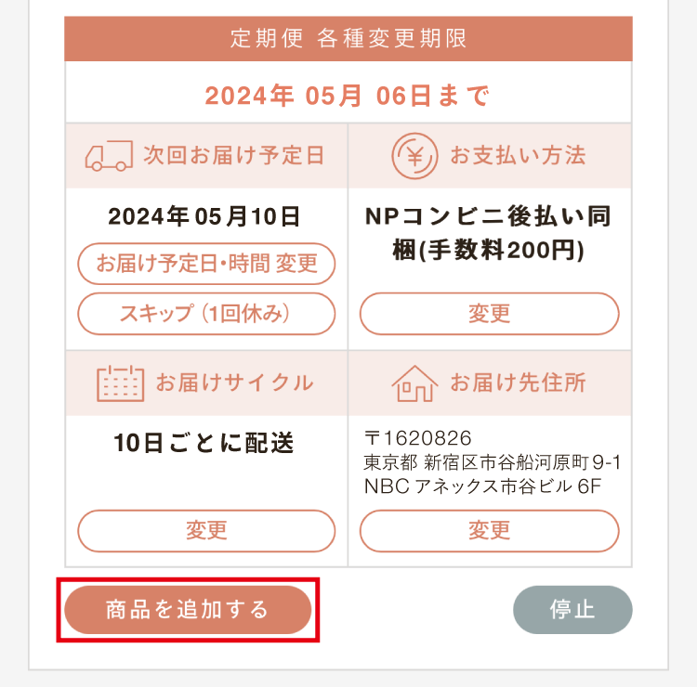Click next delivery date 2024年05月10日
The image size is (697, 687).
point(204,216)
